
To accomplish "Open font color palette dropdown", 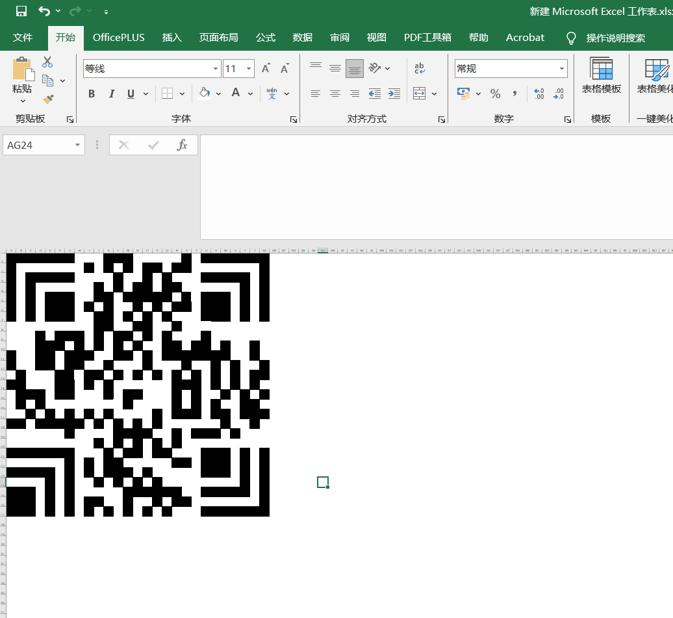I will point(250,94).
